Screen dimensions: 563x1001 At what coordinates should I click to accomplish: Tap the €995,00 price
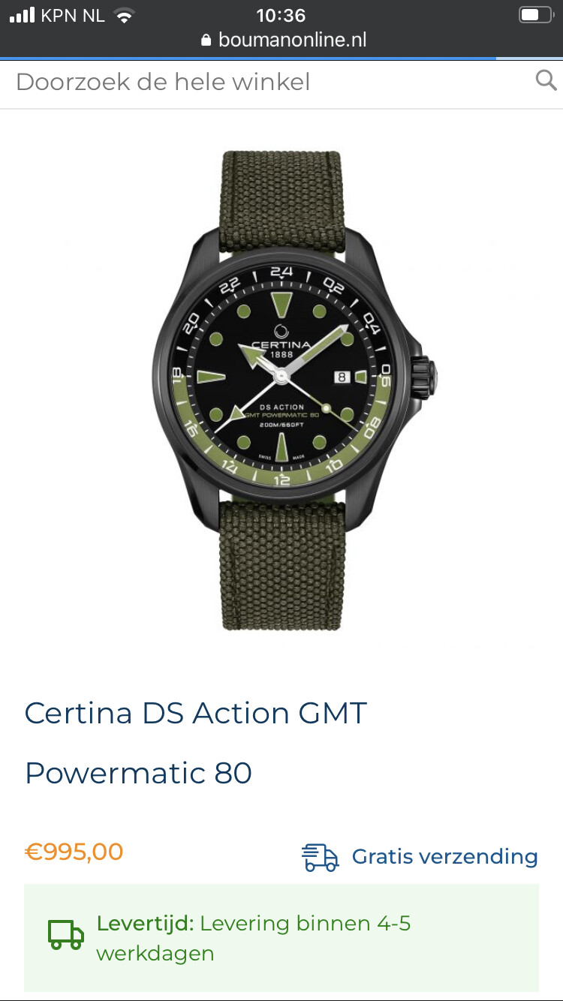tap(74, 852)
